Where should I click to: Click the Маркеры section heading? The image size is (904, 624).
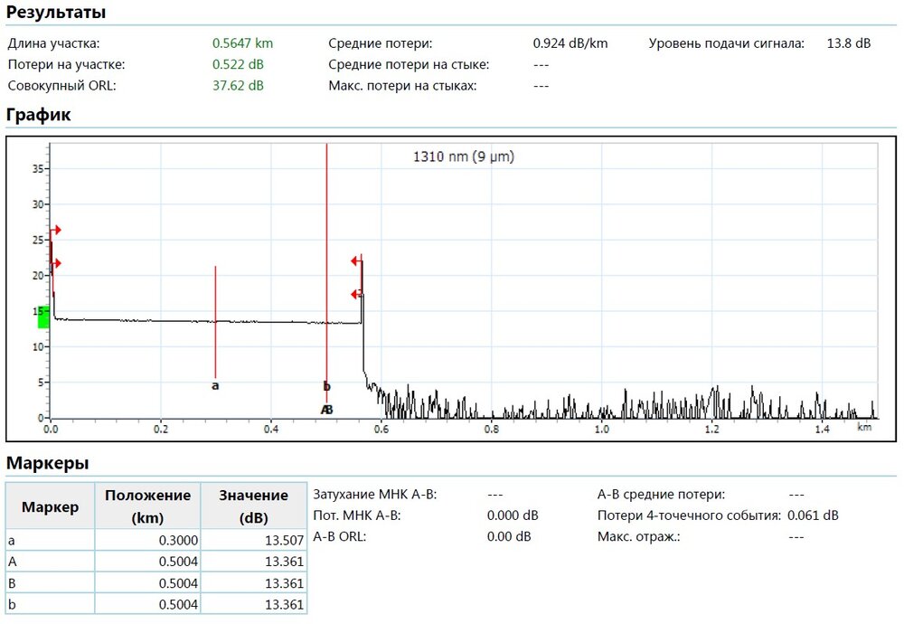pyautogui.click(x=48, y=464)
